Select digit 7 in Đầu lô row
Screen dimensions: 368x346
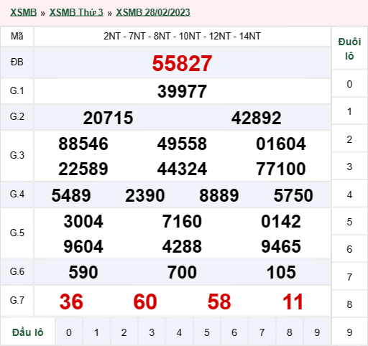tap(262, 332)
